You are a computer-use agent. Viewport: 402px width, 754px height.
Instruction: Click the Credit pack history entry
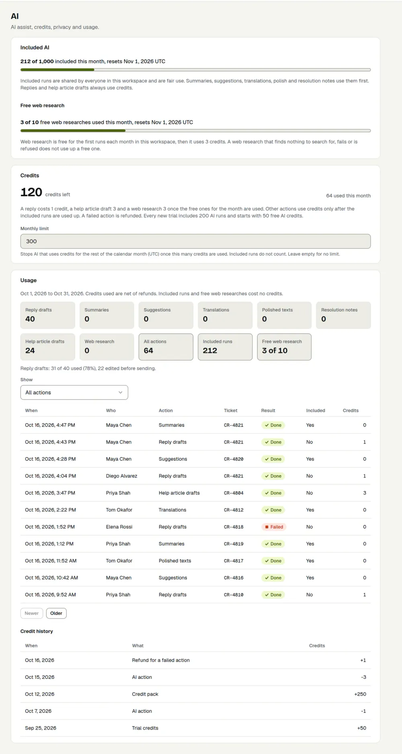point(145,694)
